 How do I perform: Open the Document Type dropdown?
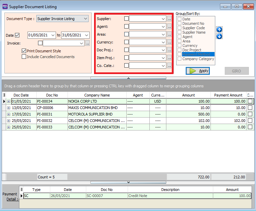(86, 19)
